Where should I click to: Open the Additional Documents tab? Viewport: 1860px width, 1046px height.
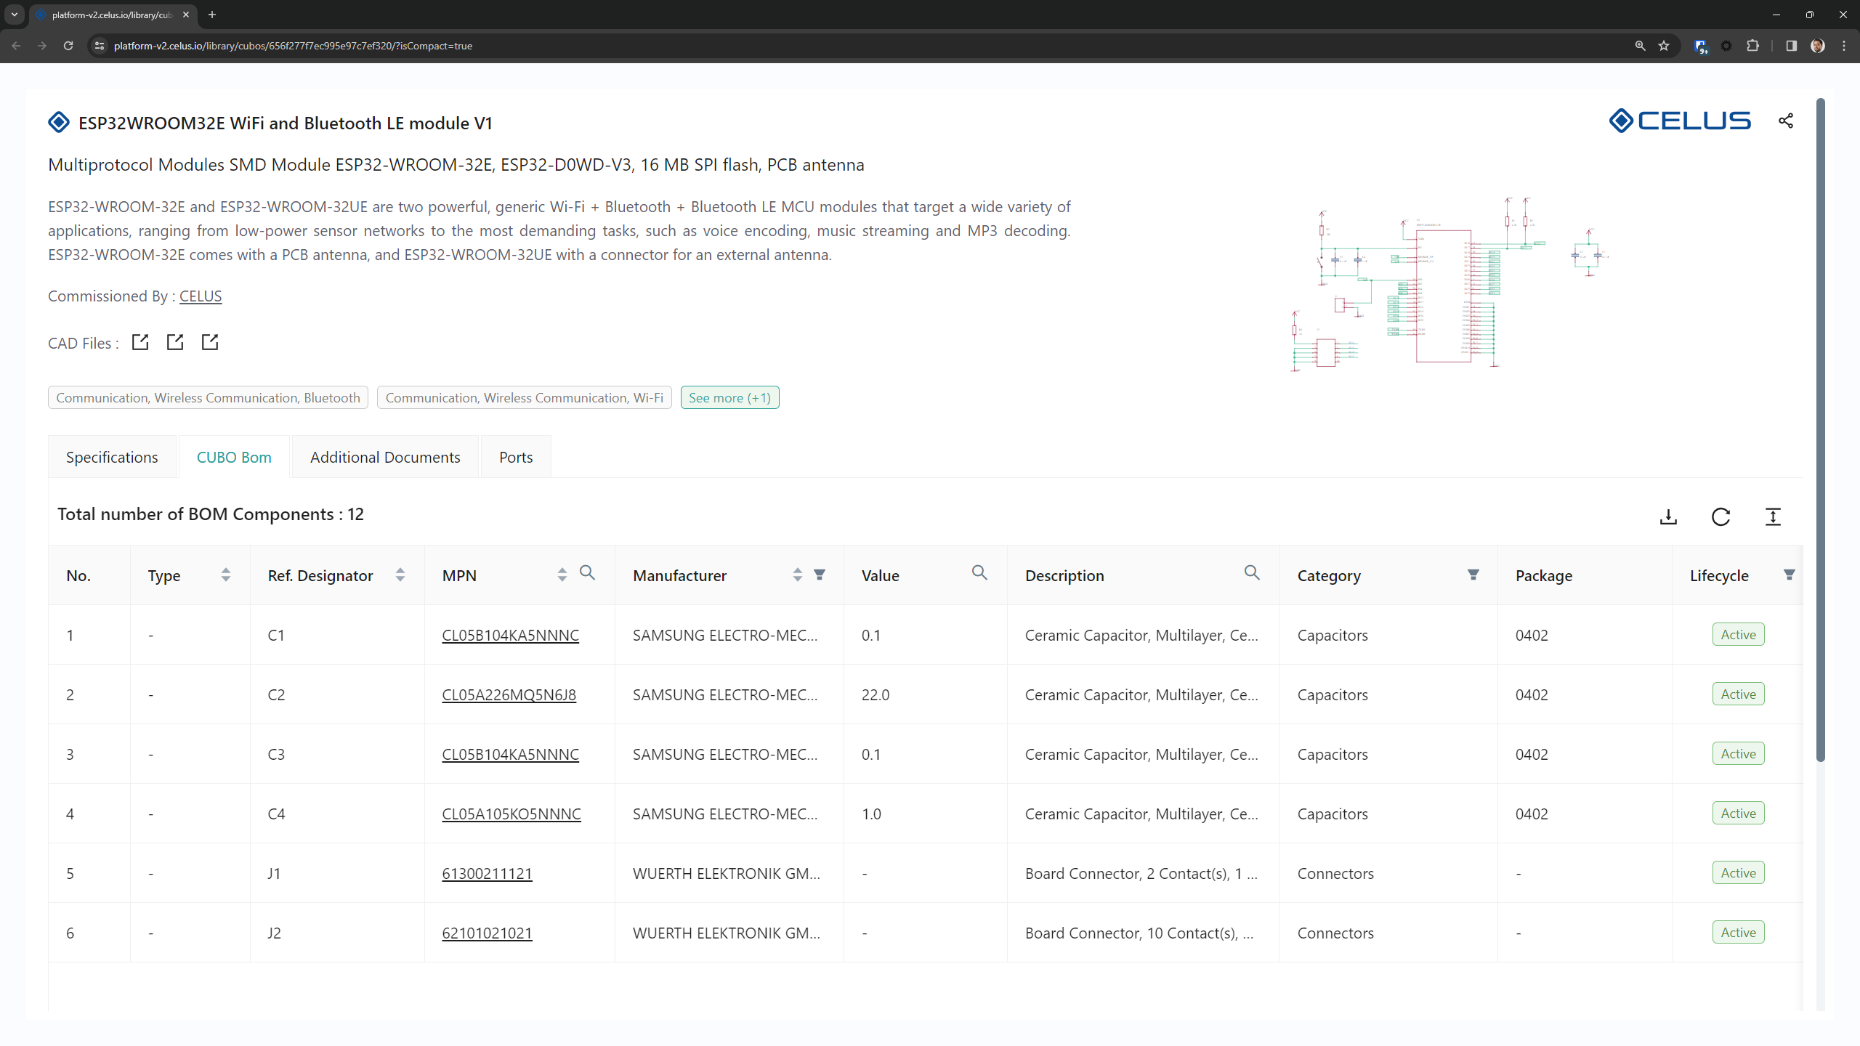(x=385, y=457)
